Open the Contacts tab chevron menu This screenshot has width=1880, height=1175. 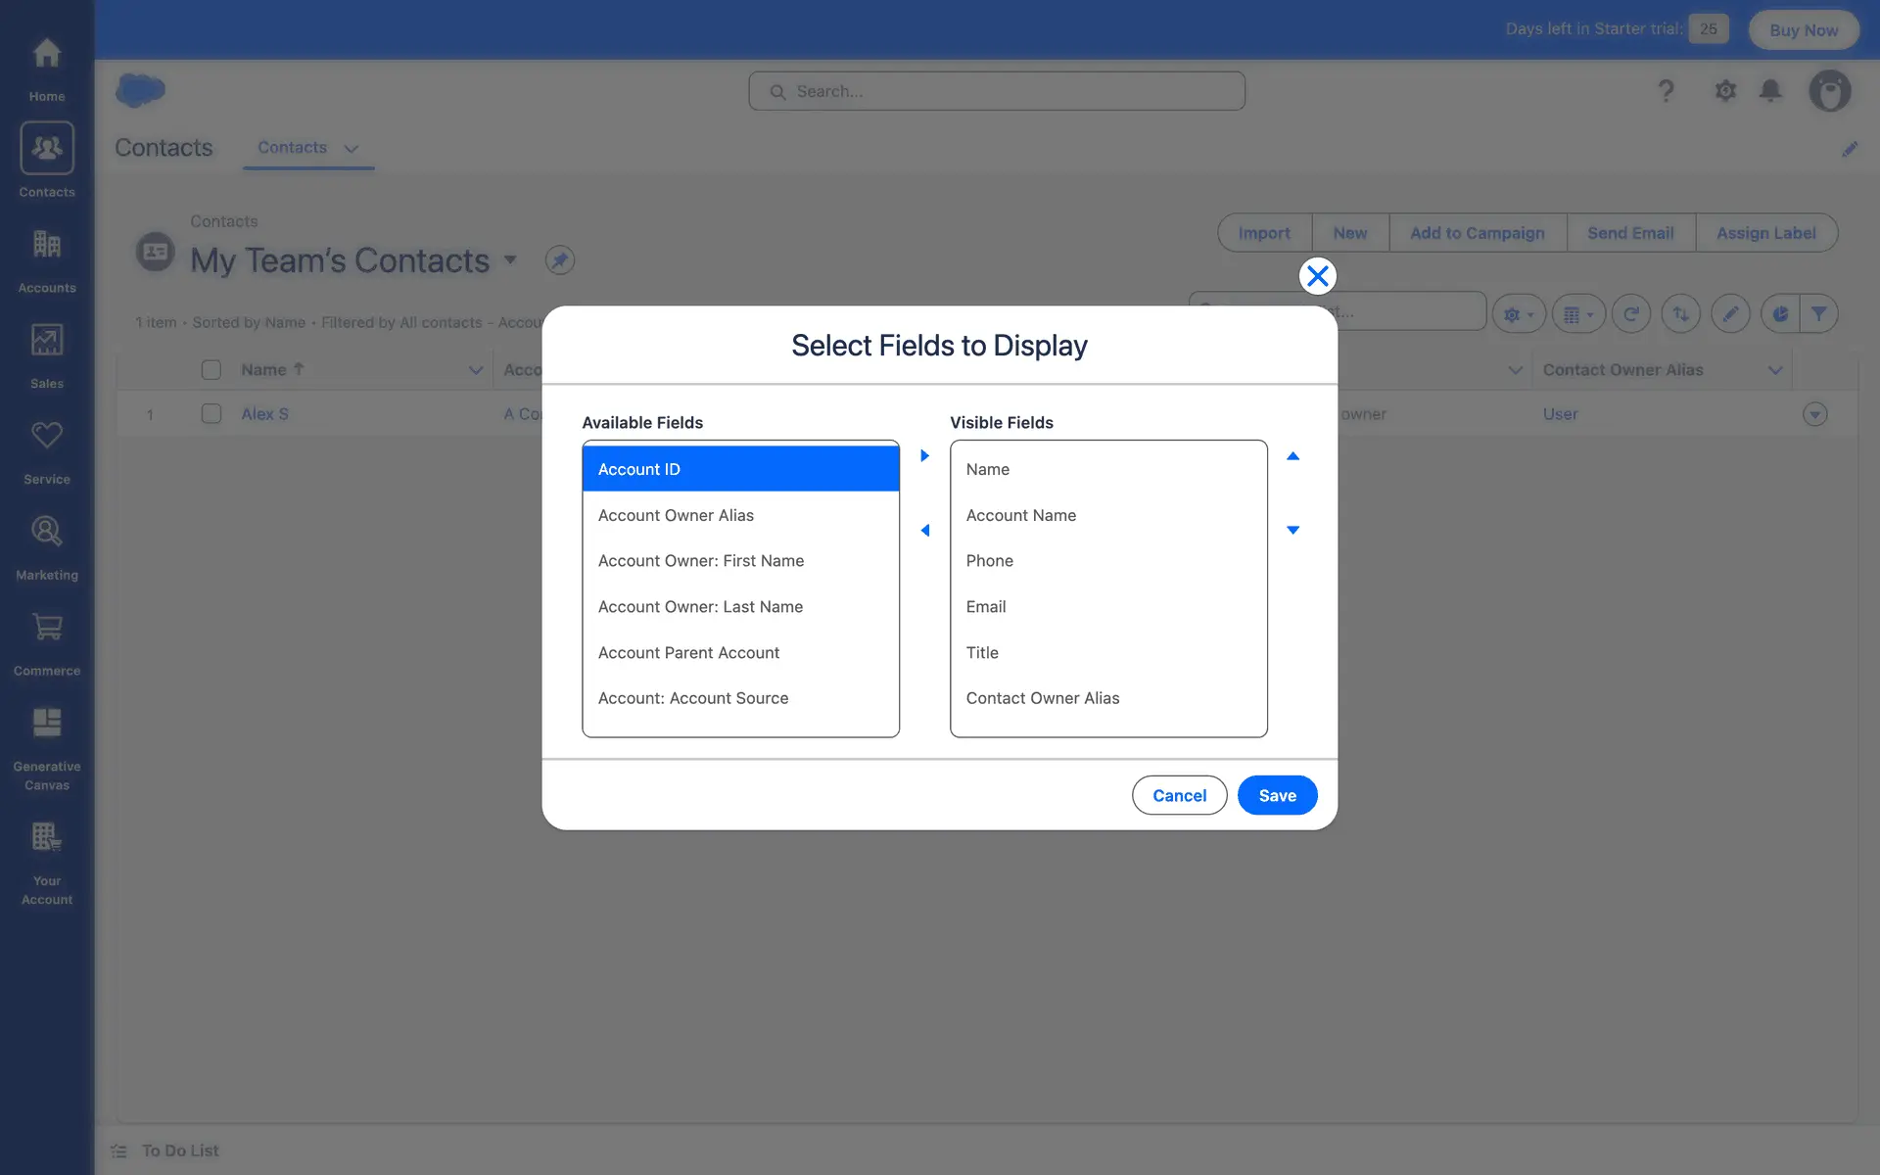352,148
